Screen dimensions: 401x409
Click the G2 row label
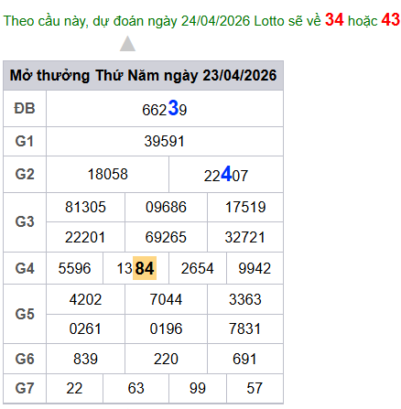click(x=25, y=174)
